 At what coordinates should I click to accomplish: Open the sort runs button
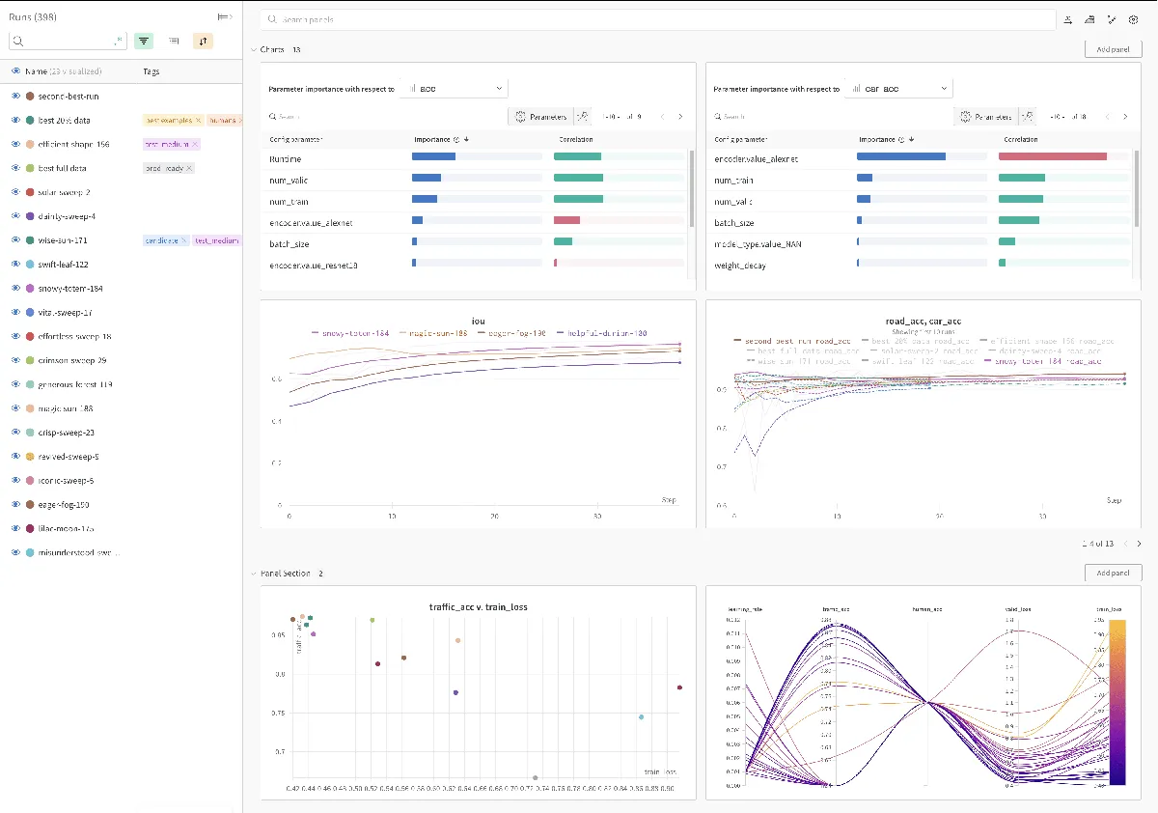(203, 41)
